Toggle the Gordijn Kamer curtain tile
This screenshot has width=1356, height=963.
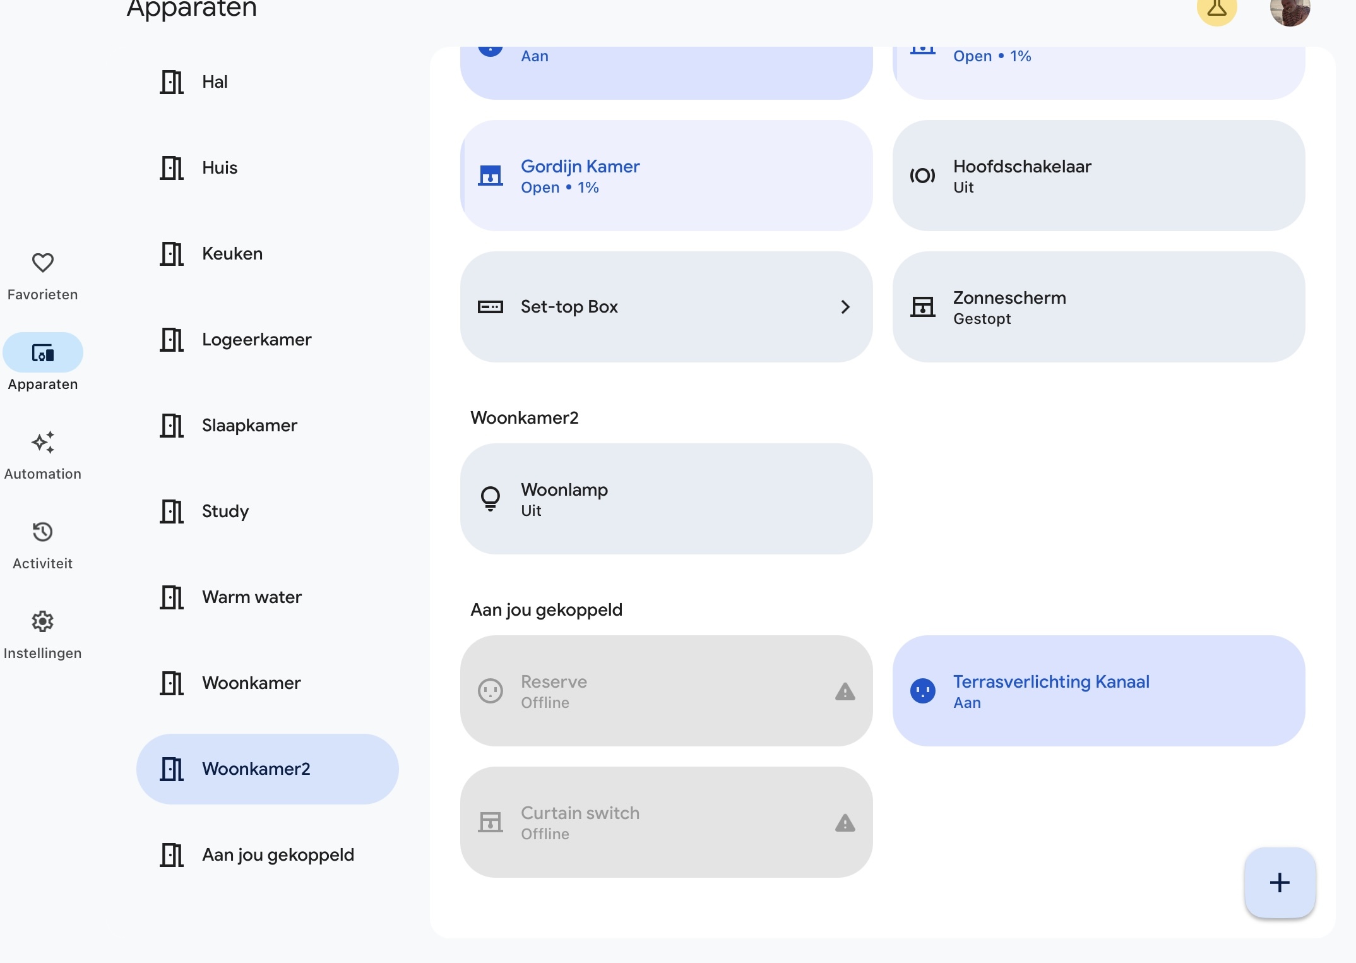coord(666,176)
